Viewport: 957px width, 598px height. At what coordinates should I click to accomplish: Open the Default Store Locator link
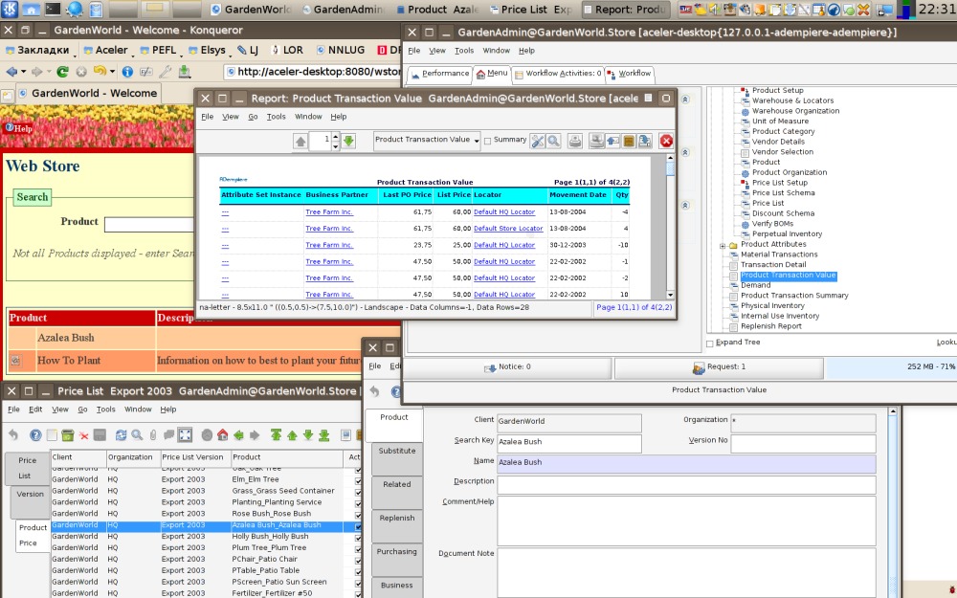508,229
